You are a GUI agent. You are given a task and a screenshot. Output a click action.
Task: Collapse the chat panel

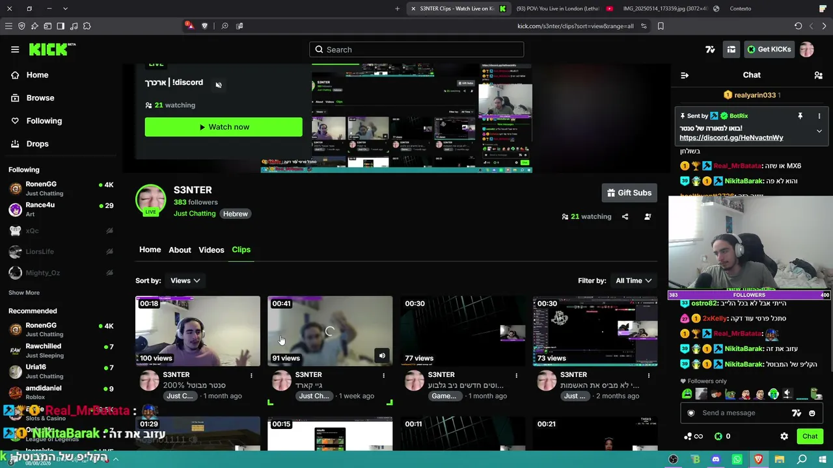(685, 75)
